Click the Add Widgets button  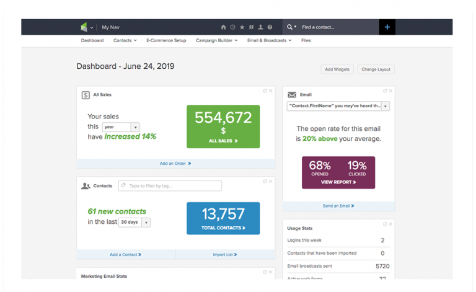pos(337,69)
